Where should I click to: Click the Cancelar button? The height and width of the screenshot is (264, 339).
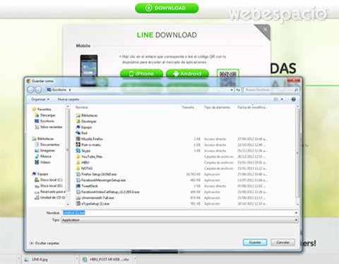(282, 242)
